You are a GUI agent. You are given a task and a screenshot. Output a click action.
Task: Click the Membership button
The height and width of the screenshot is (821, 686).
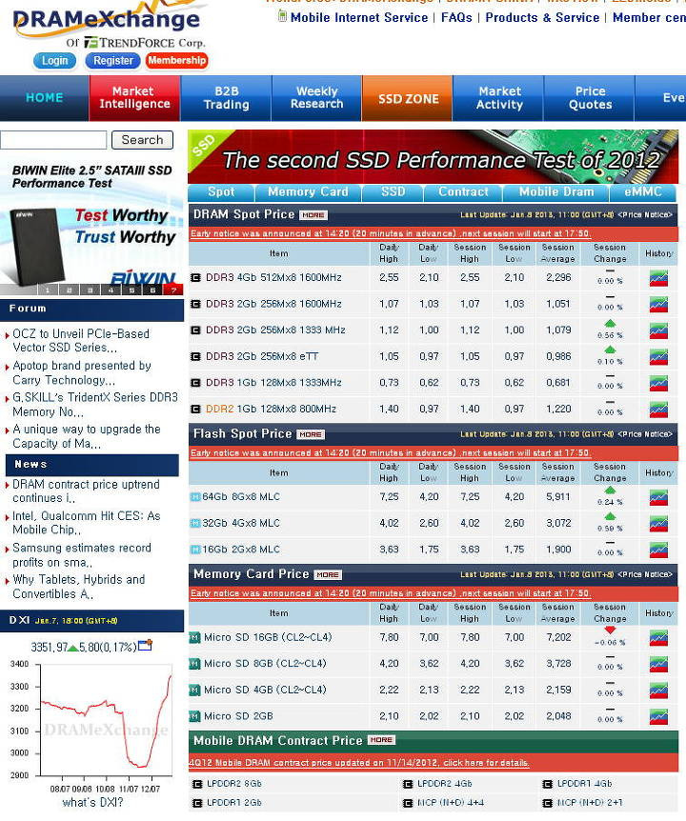(176, 61)
